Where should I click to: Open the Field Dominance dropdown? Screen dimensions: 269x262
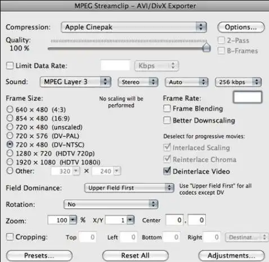coord(129,188)
